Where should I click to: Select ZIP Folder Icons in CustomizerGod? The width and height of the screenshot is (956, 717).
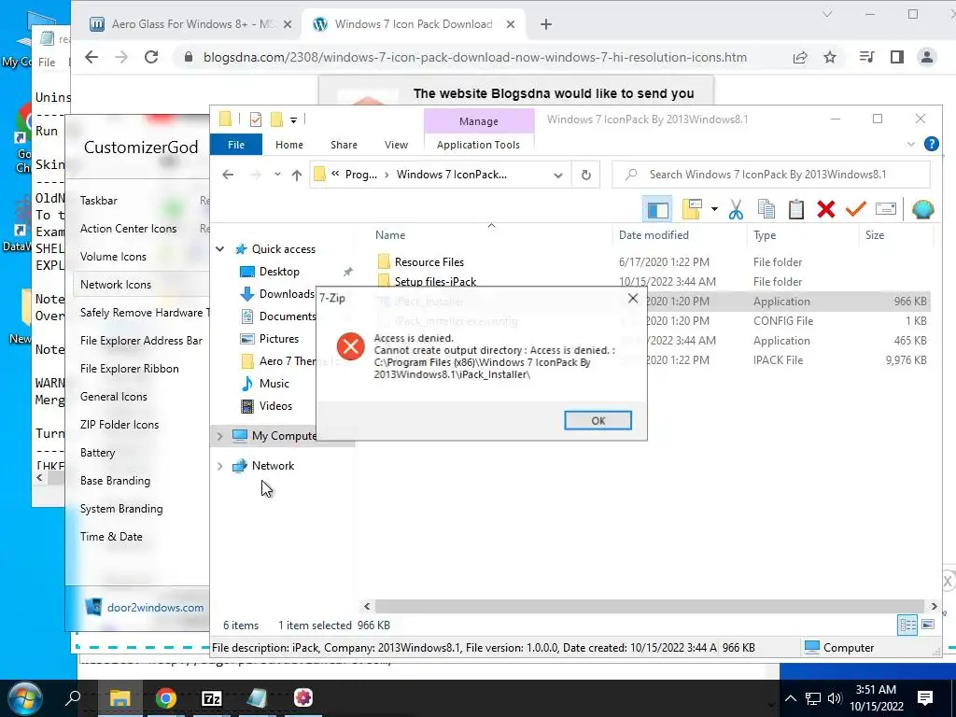pyautogui.click(x=119, y=425)
